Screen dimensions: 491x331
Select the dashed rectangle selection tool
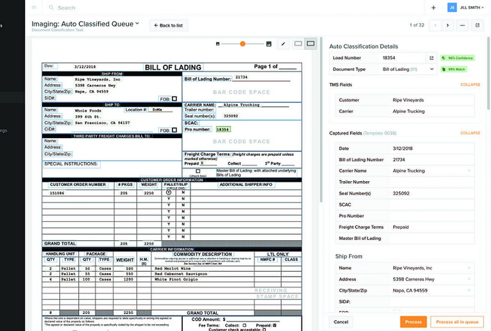(x=298, y=44)
